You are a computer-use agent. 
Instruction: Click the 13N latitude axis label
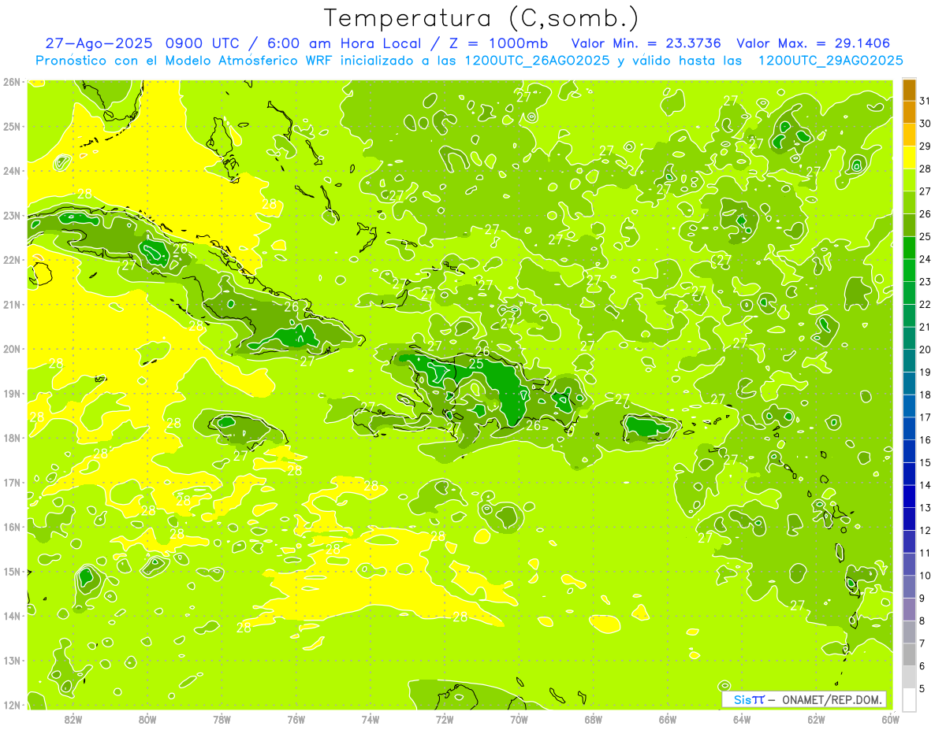pos(12,660)
